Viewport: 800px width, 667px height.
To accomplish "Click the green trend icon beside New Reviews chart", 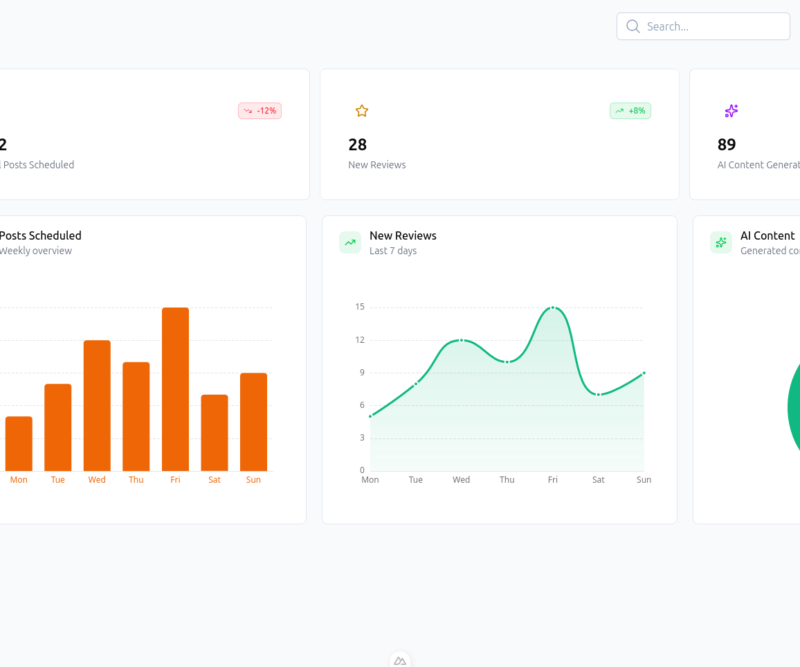I will point(350,242).
